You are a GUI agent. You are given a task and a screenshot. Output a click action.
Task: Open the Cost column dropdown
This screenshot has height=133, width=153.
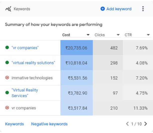pos(88,35)
